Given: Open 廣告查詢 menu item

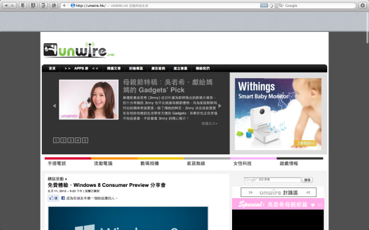Looking at the screenshot, I should [158, 68].
